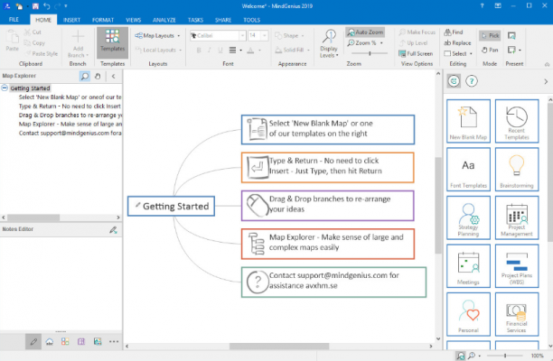Click the three dots more options icon
The height and width of the screenshot is (361, 553).
click(114, 342)
